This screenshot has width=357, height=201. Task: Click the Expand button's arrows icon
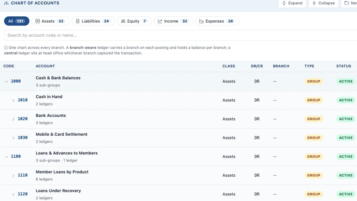pos(284,3)
